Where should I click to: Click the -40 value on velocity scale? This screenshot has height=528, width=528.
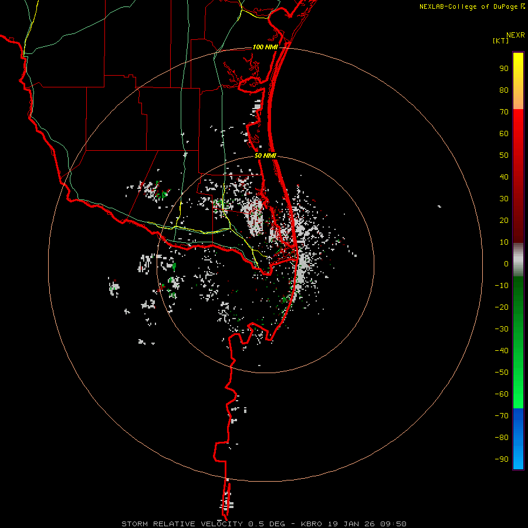[502, 351]
